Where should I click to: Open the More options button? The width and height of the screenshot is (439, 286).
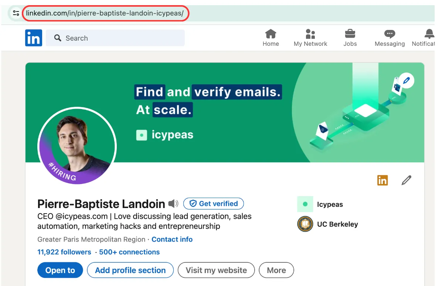click(x=276, y=270)
